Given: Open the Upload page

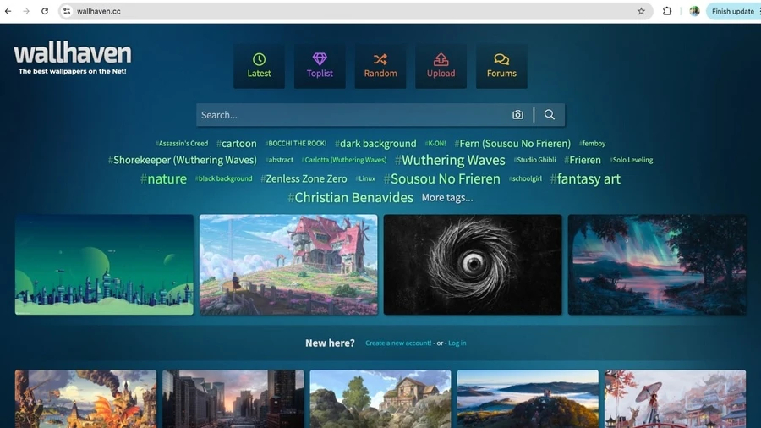Looking at the screenshot, I should coord(441,66).
